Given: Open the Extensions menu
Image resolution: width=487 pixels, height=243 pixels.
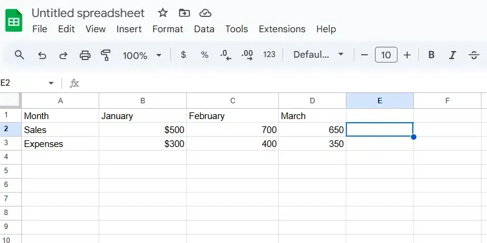Looking at the screenshot, I should pyautogui.click(x=282, y=29).
